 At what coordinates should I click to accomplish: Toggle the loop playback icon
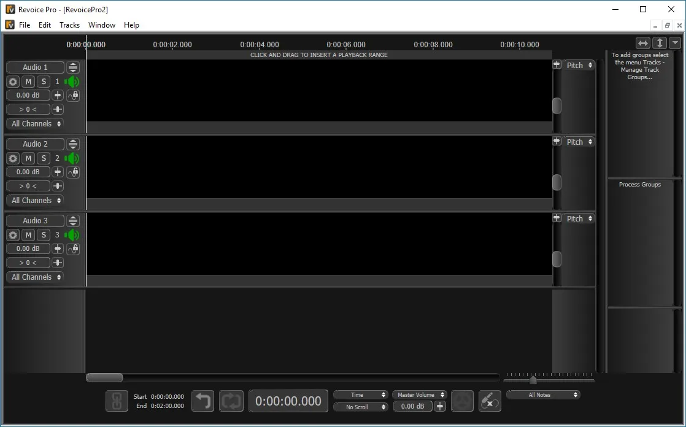pyautogui.click(x=231, y=401)
